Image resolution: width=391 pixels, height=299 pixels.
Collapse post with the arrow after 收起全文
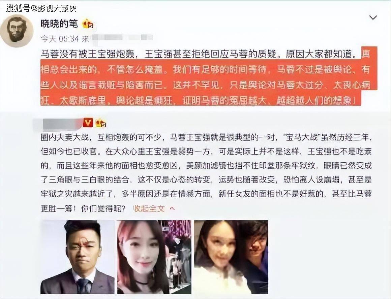pos(172,208)
